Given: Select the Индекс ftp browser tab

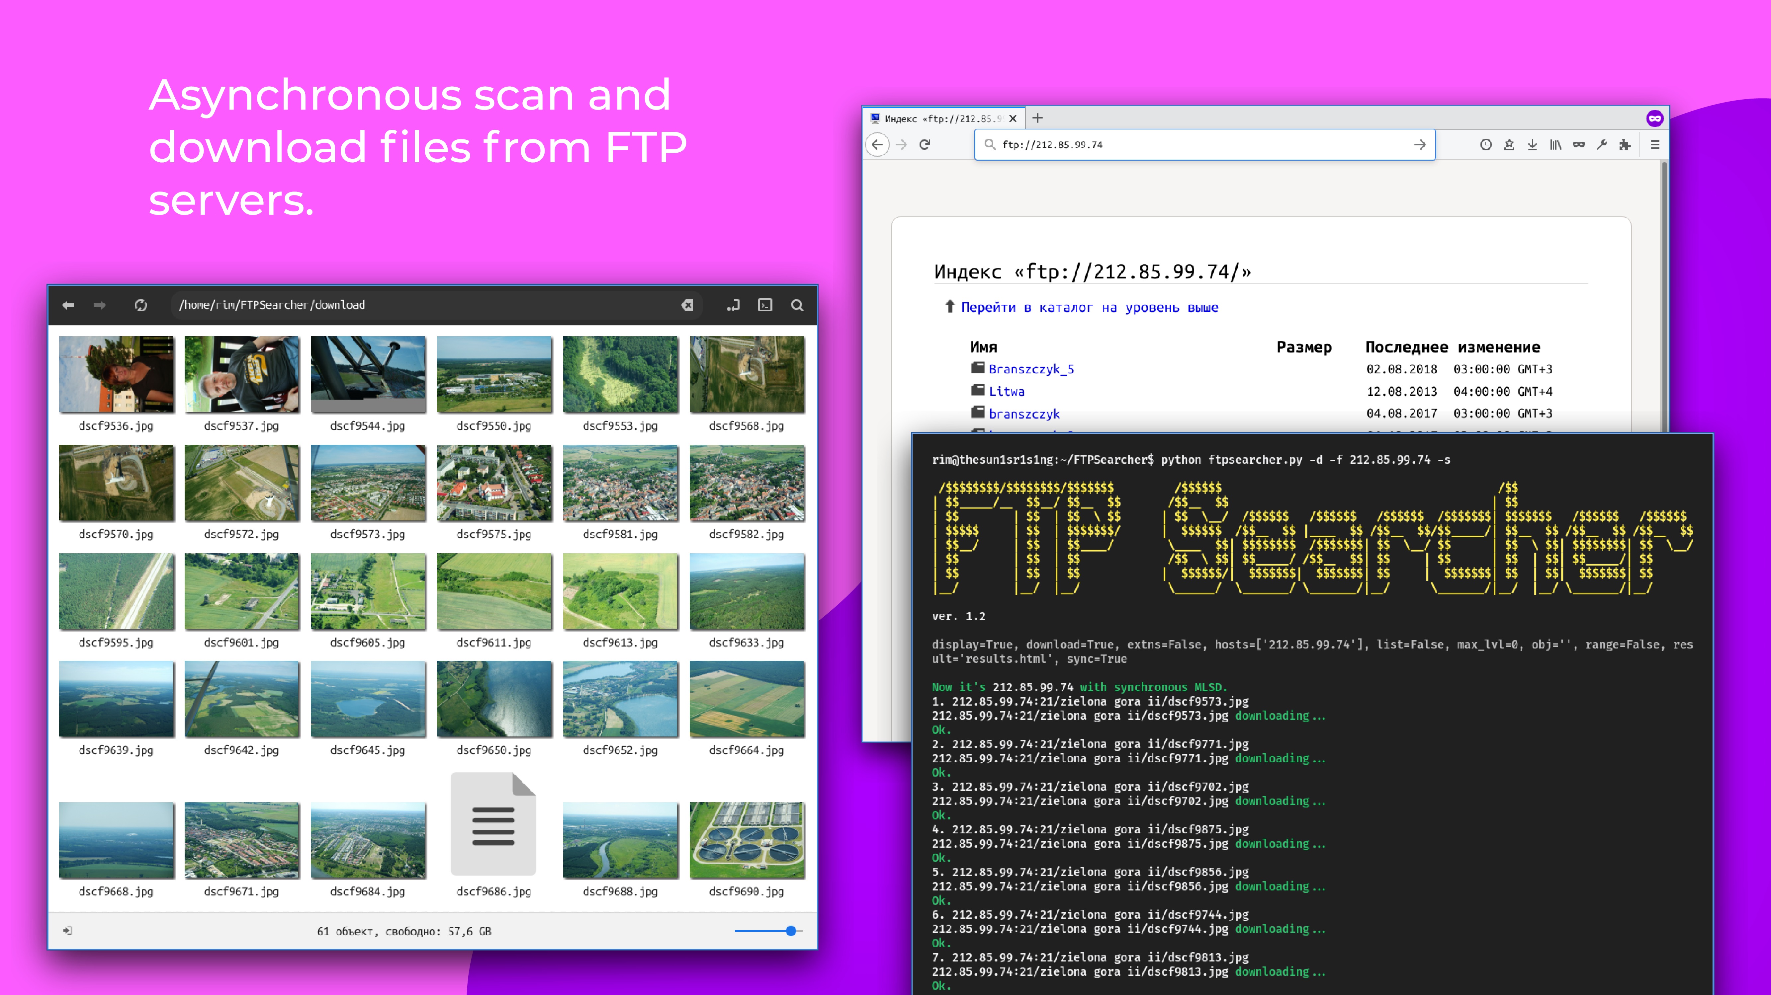Looking at the screenshot, I should pos(942,119).
